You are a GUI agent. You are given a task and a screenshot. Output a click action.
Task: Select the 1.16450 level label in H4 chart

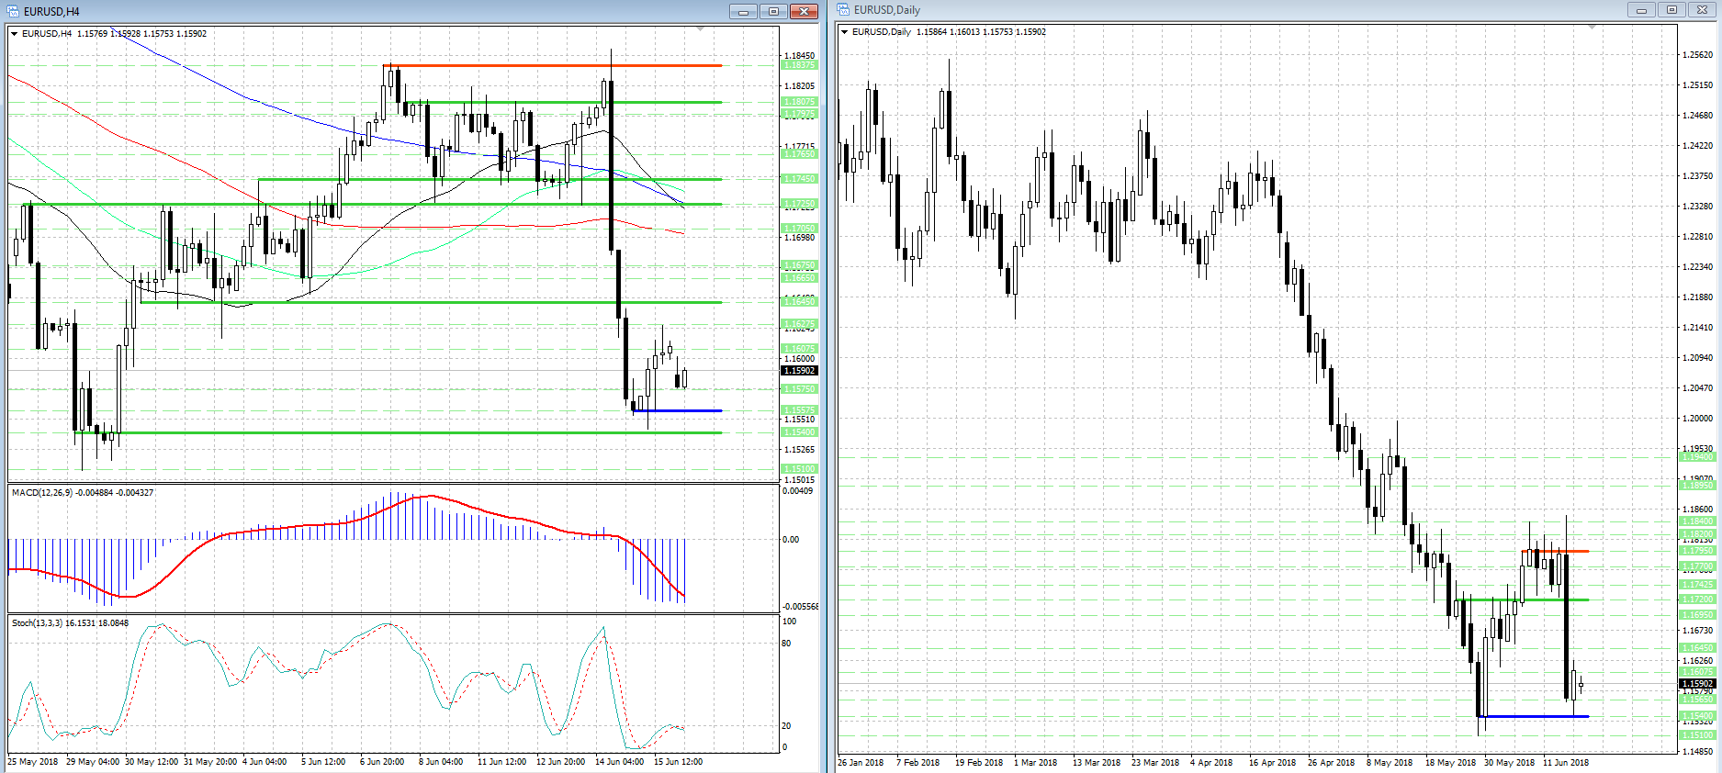pyautogui.click(x=799, y=302)
